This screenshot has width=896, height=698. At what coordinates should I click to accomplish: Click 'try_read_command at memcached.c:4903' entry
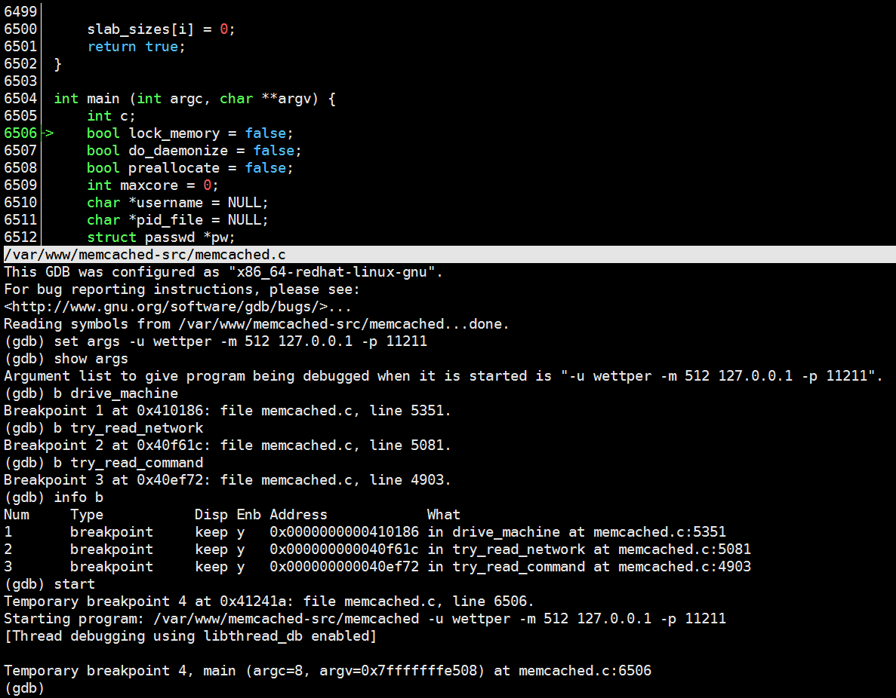point(602,567)
